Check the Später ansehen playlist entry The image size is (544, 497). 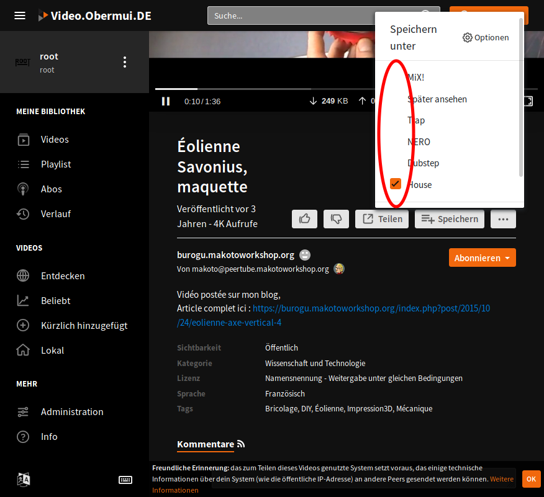[x=396, y=98]
